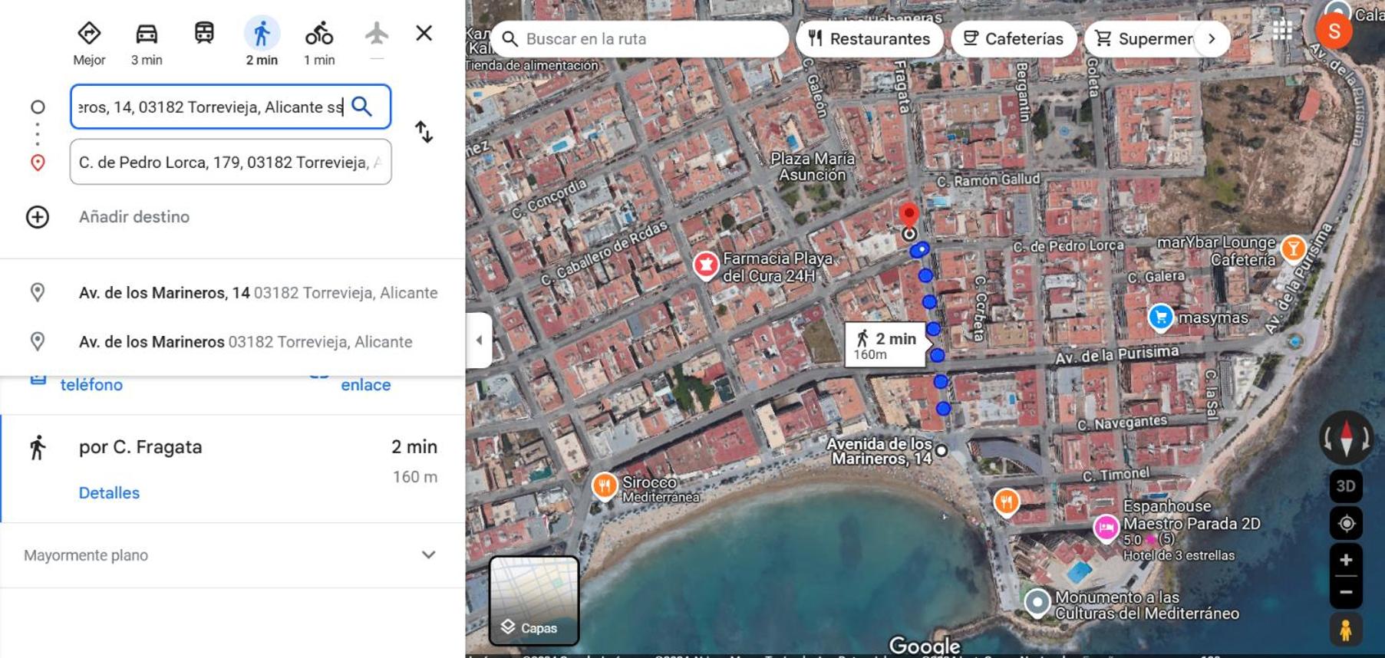Choose public transit bus icon
The image size is (1385, 658).
pyautogui.click(x=204, y=33)
